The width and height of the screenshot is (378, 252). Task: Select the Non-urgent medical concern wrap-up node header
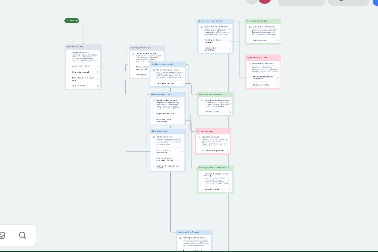(216, 168)
